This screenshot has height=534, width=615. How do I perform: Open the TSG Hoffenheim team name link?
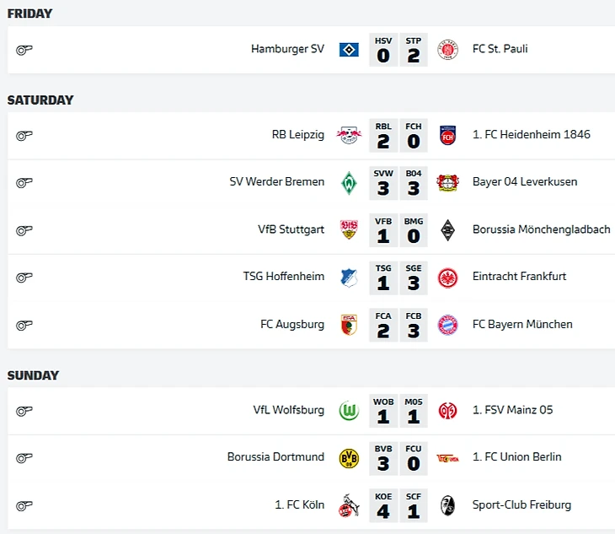click(284, 277)
